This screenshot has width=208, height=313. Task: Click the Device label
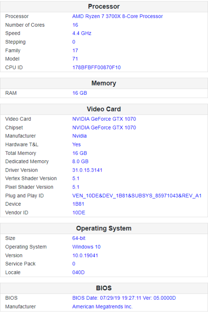(x=13, y=204)
